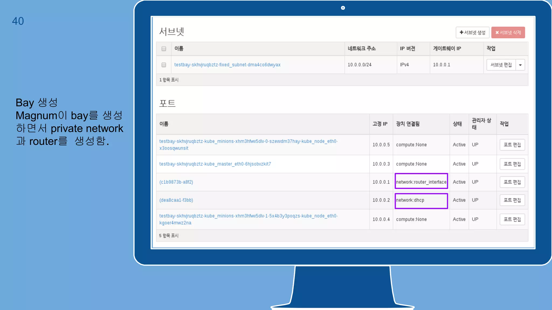Click the 고정 IP column header in the ports table
Screen dimensions: 552x310
(x=380, y=124)
